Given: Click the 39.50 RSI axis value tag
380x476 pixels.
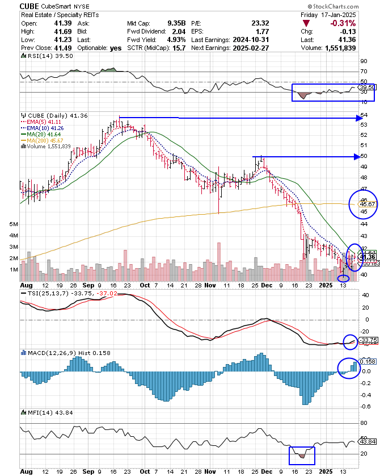Looking at the screenshot, I should [x=366, y=87].
